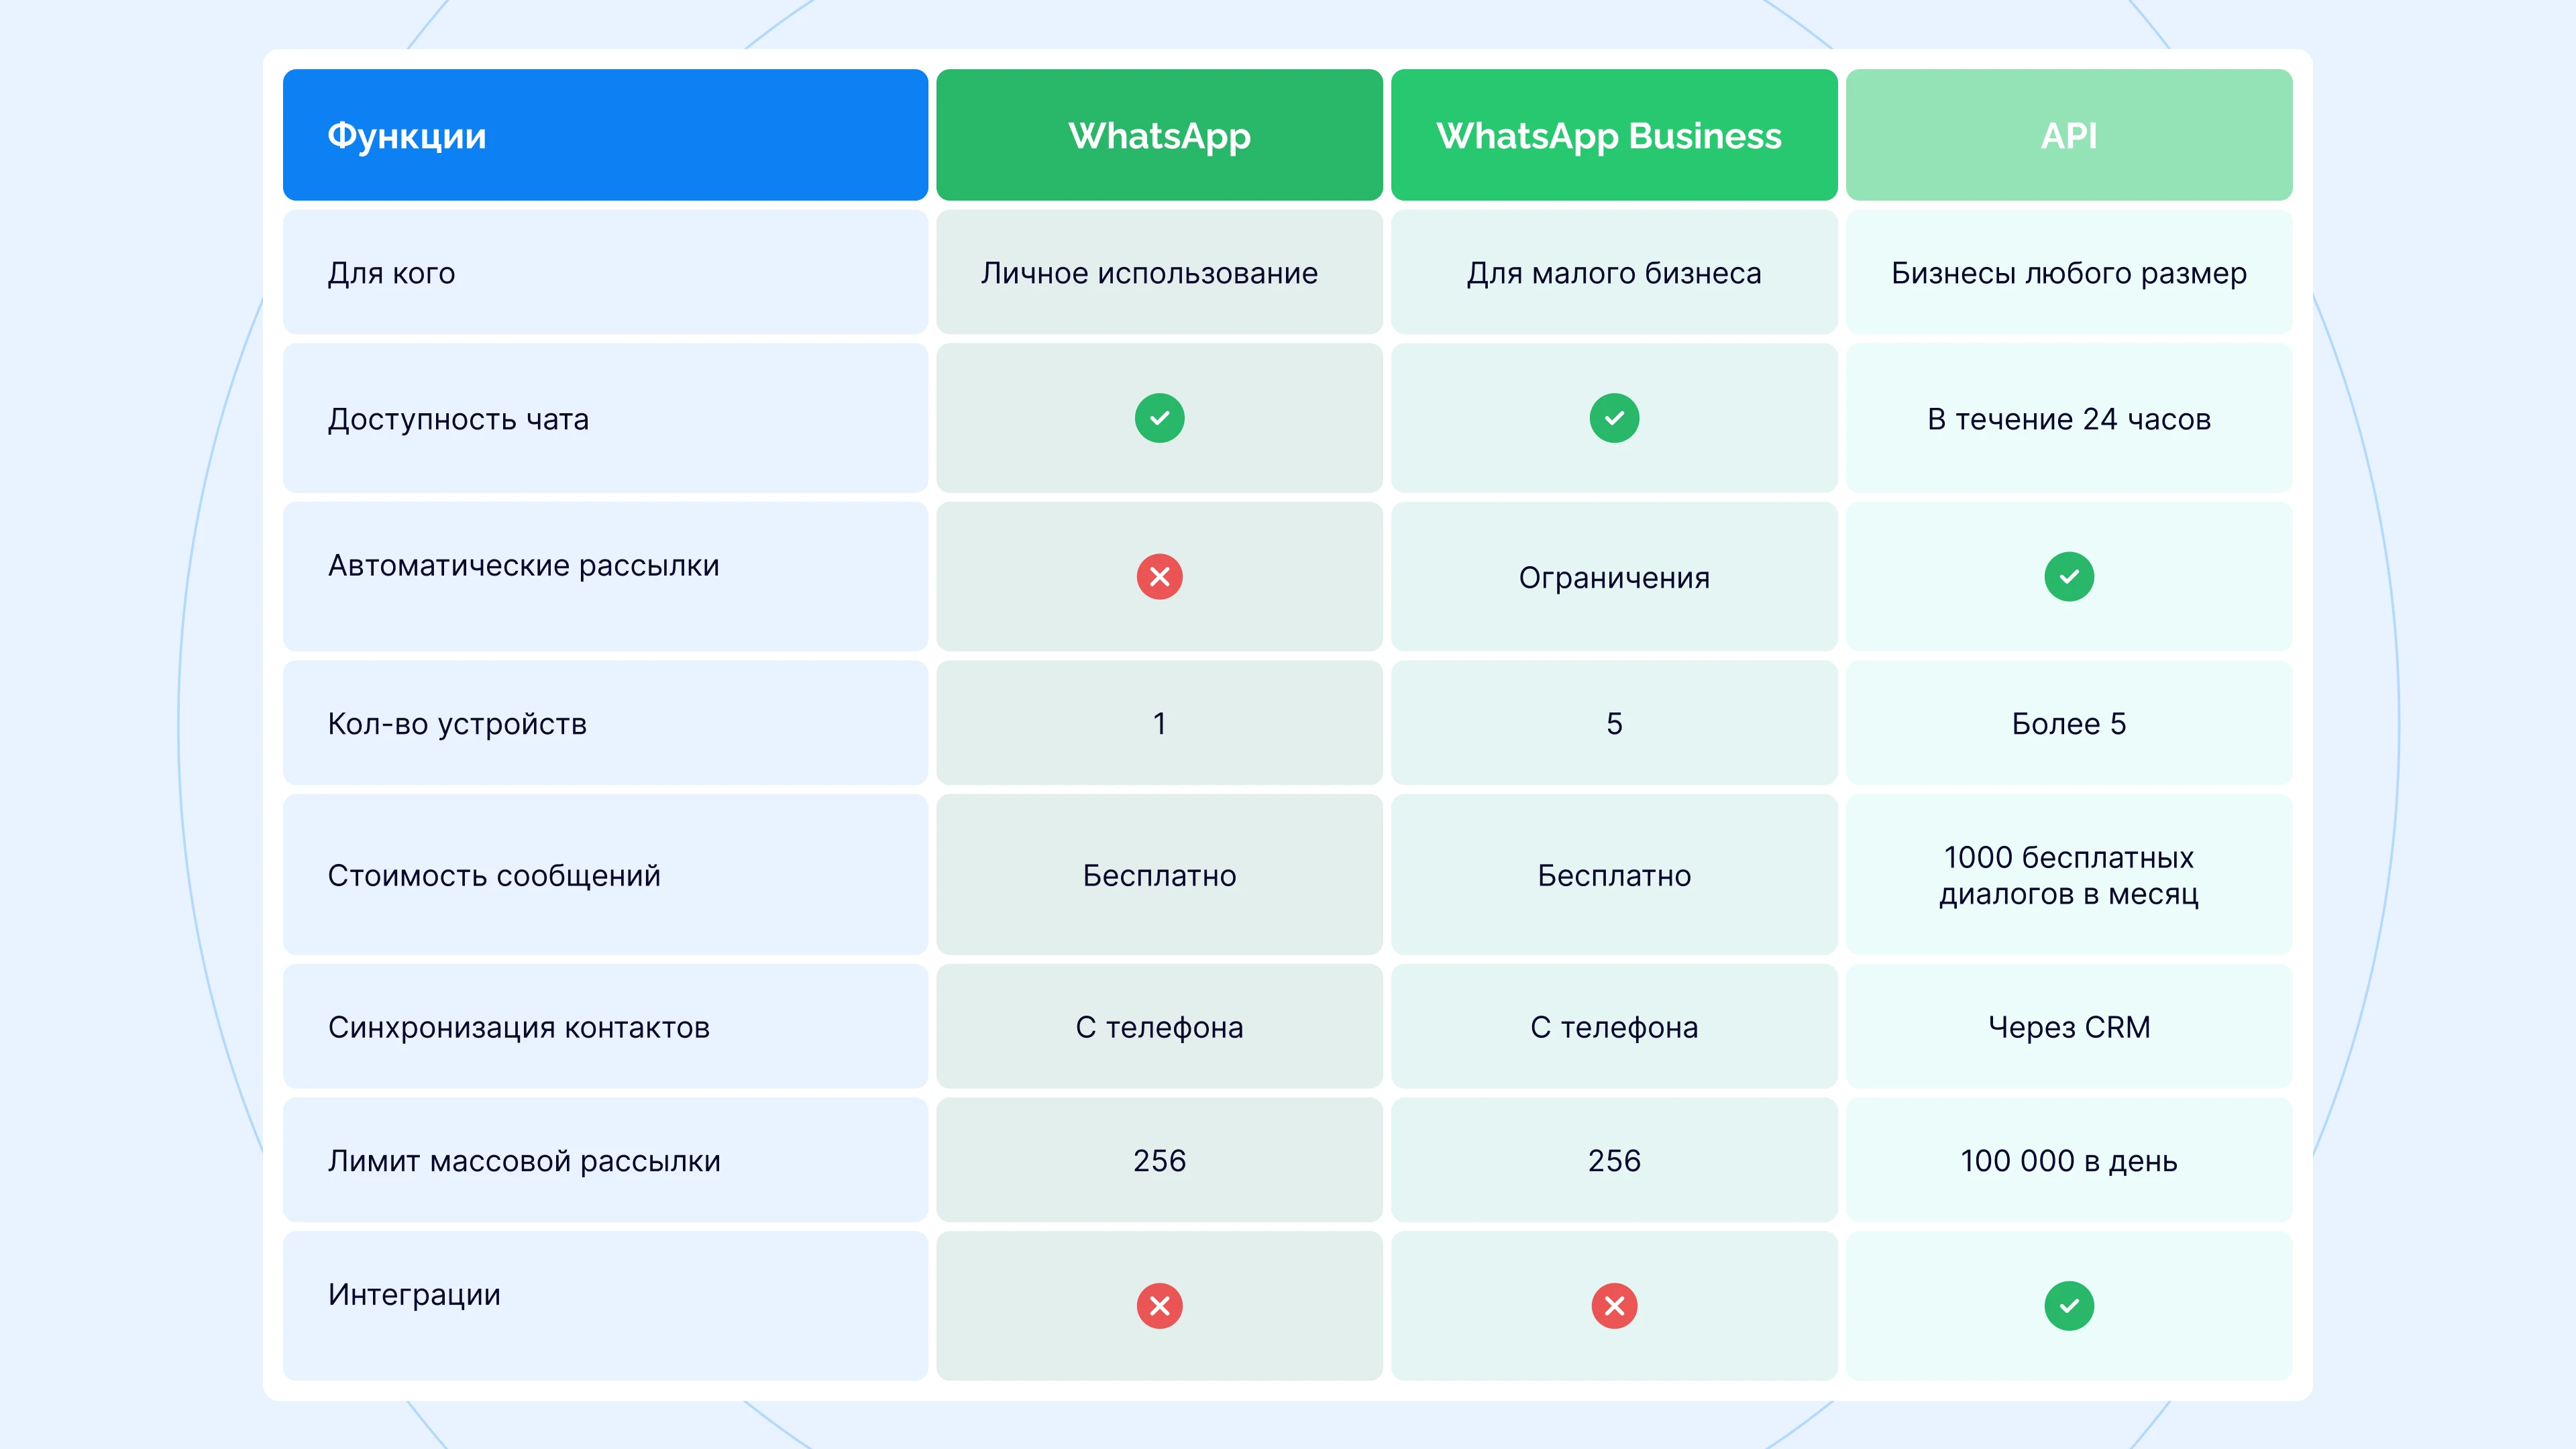Click the red cross for WhatsApp automatic mailings
The width and height of the screenshot is (2576, 1449).
pos(1159,577)
